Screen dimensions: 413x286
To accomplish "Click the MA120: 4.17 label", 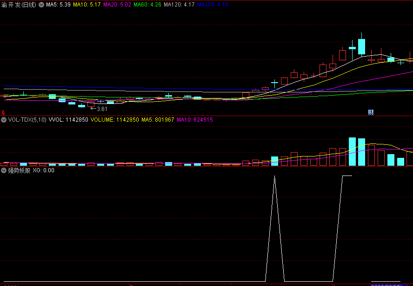I will (x=179, y=5).
